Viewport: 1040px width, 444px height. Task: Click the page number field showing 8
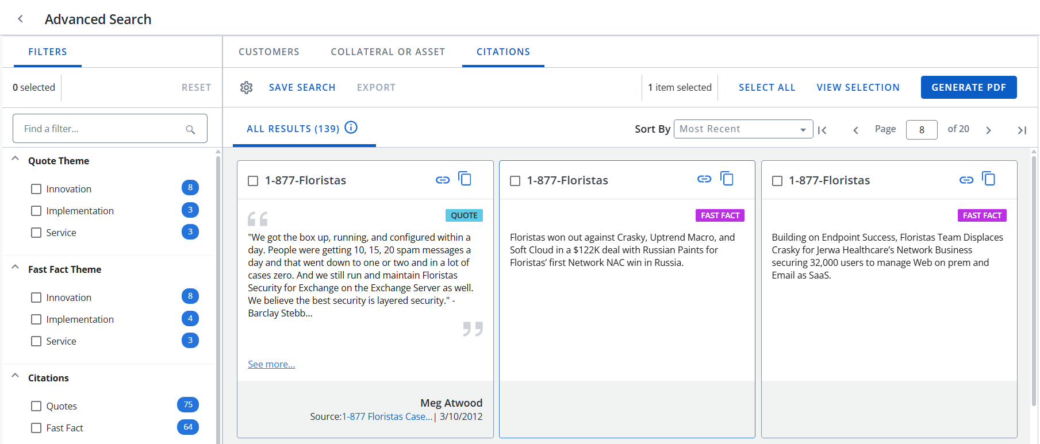tap(922, 130)
